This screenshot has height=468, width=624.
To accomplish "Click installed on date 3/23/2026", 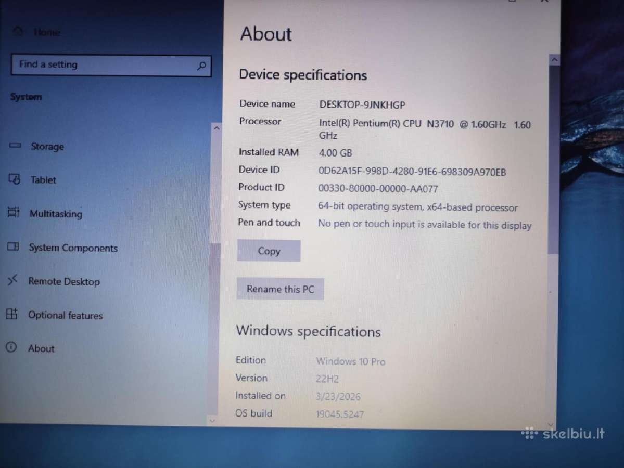I will (338, 396).
